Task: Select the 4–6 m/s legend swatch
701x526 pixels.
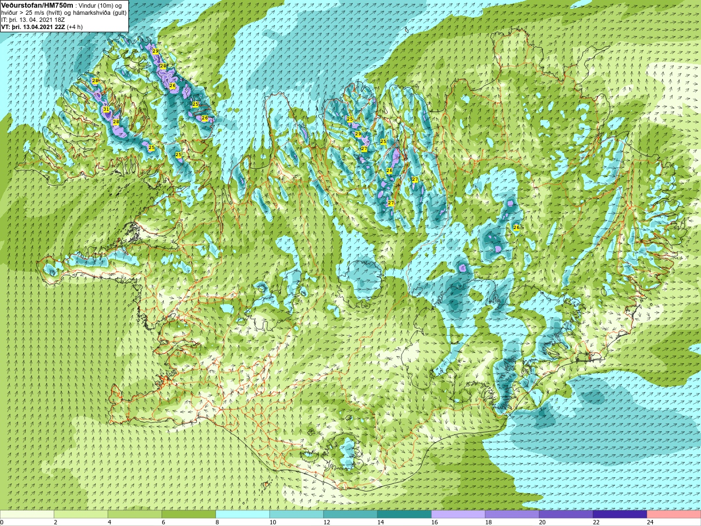Action: pyautogui.click(x=135, y=514)
